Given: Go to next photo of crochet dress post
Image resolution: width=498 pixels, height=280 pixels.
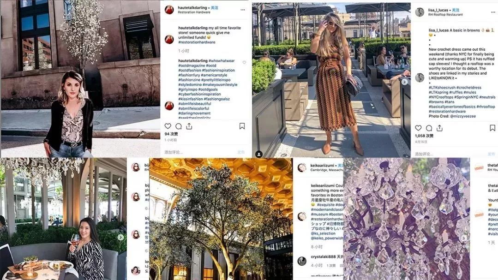Looking at the screenshot, I should (x=404, y=82).
